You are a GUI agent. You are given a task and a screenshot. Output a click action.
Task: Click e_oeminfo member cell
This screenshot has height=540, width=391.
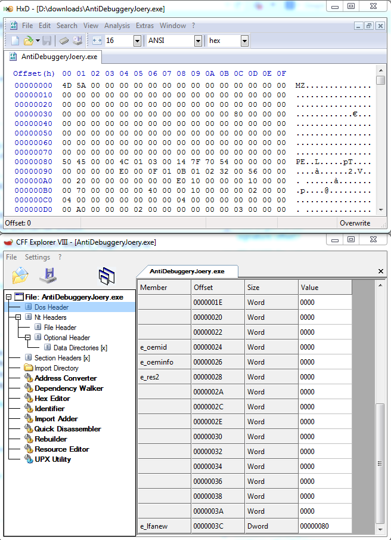point(165,362)
